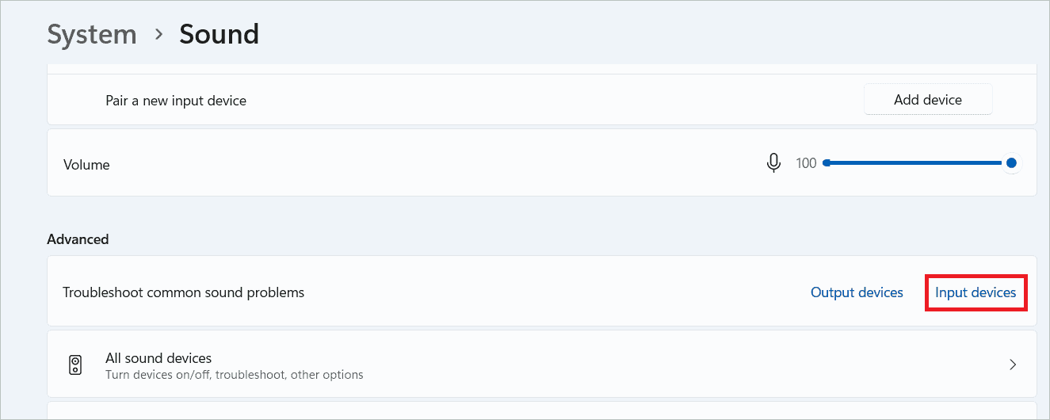This screenshot has width=1050, height=420.
Task: Click the Add device button
Action: pos(928,100)
